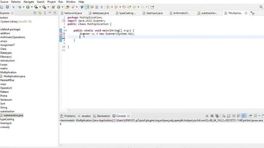Open Package Explorer view menu icon

[45, 13]
